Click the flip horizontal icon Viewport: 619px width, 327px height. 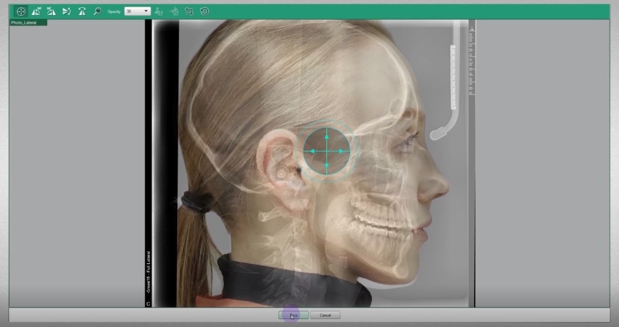67,12
